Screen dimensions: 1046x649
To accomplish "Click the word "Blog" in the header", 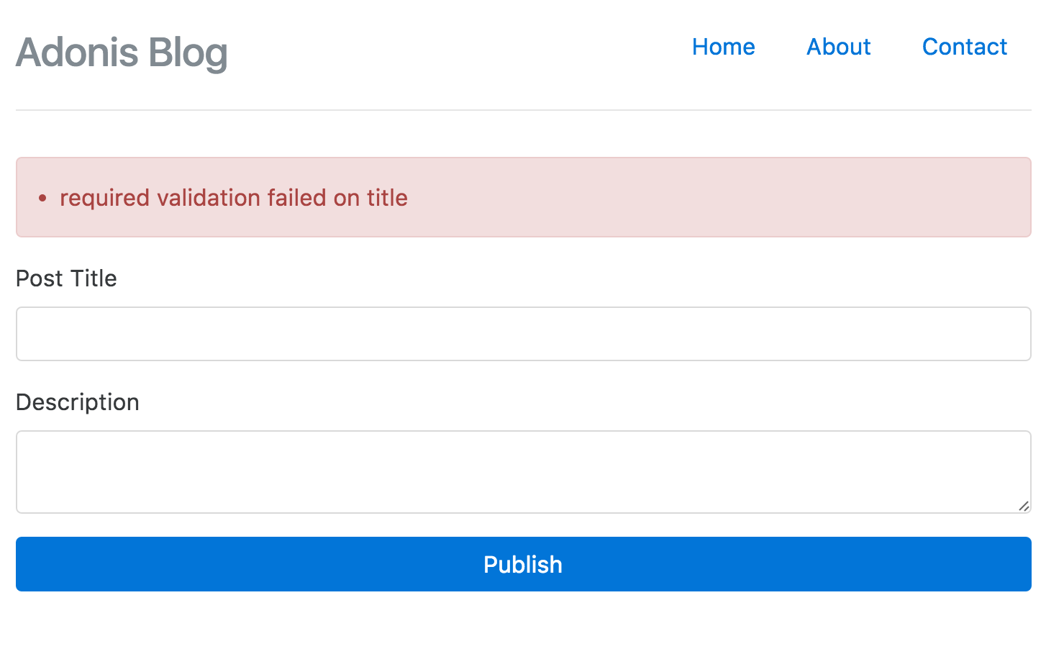I will [x=188, y=53].
